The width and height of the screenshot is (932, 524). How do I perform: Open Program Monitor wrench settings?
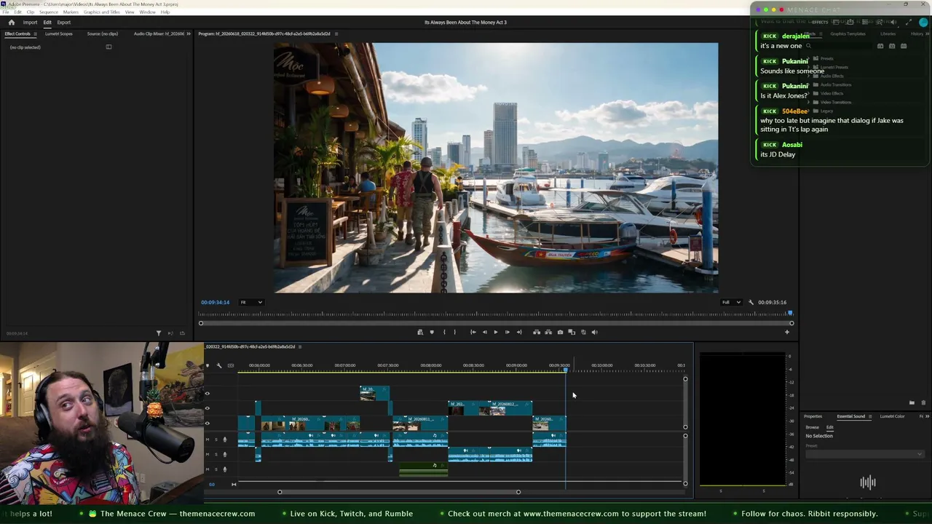751,303
